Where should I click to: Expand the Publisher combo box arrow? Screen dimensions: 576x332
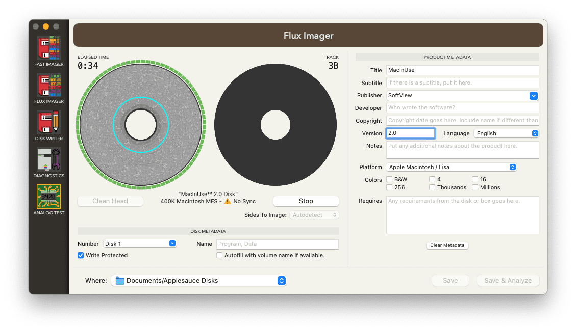pyautogui.click(x=533, y=95)
